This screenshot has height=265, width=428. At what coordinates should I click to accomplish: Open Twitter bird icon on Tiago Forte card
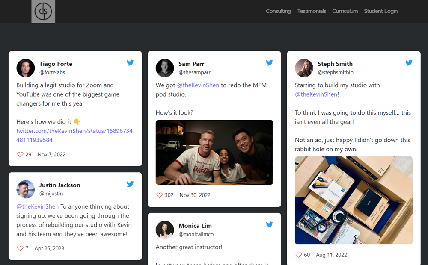130,63
